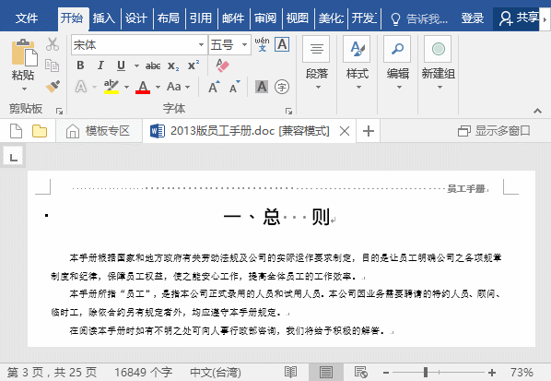Switch to the 模板专区 tab
551x381 pixels.
(99, 131)
